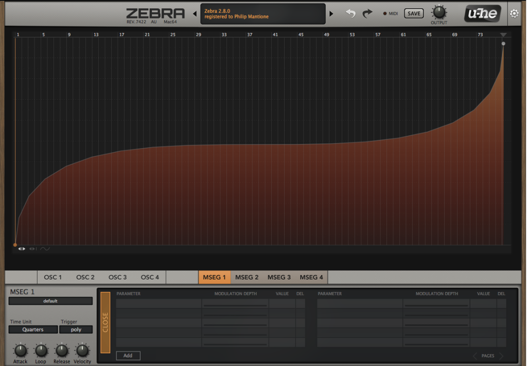Viewport: 527px width, 366px height.
Task: Click the next-preset arrow beside the preset display
Action: pyautogui.click(x=332, y=13)
